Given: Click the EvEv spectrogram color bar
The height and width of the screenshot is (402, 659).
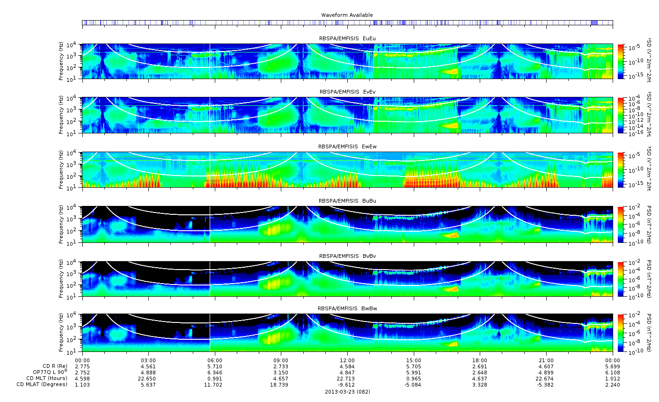Looking at the screenshot, I should [621, 115].
